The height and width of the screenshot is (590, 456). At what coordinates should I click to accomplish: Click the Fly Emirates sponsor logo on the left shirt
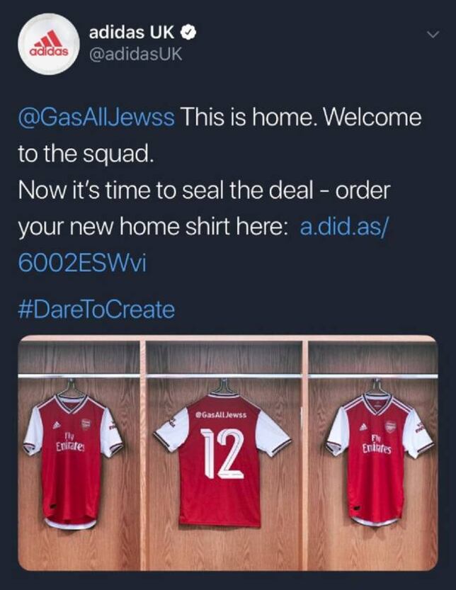(x=71, y=441)
